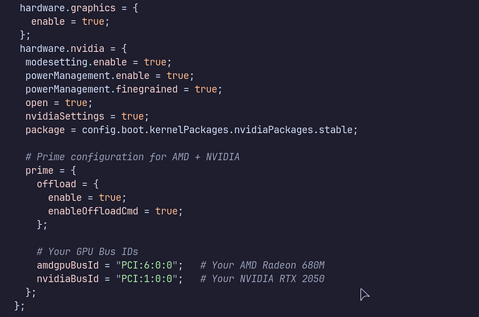Click true value of modesetting.enable
This screenshot has width=479, height=317.
click(x=155, y=62)
